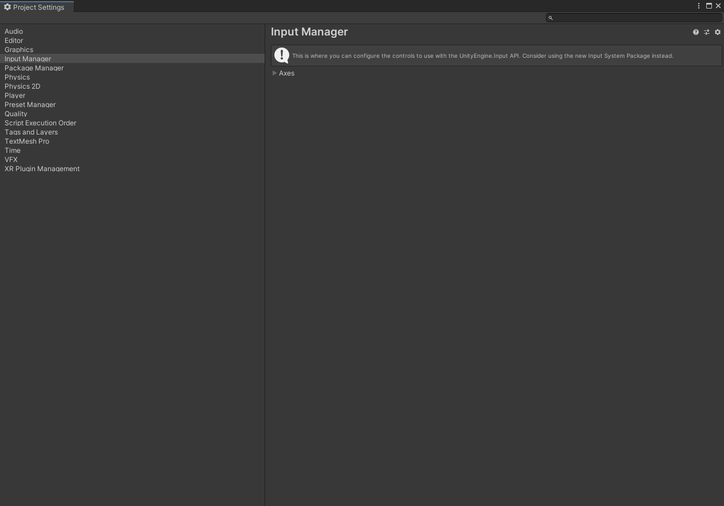Open Quality settings
This screenshot has width=724, height=506.
[132, 114]
